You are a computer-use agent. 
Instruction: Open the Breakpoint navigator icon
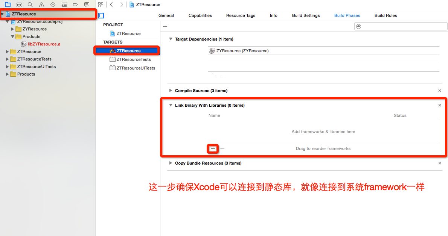(75, 5)
